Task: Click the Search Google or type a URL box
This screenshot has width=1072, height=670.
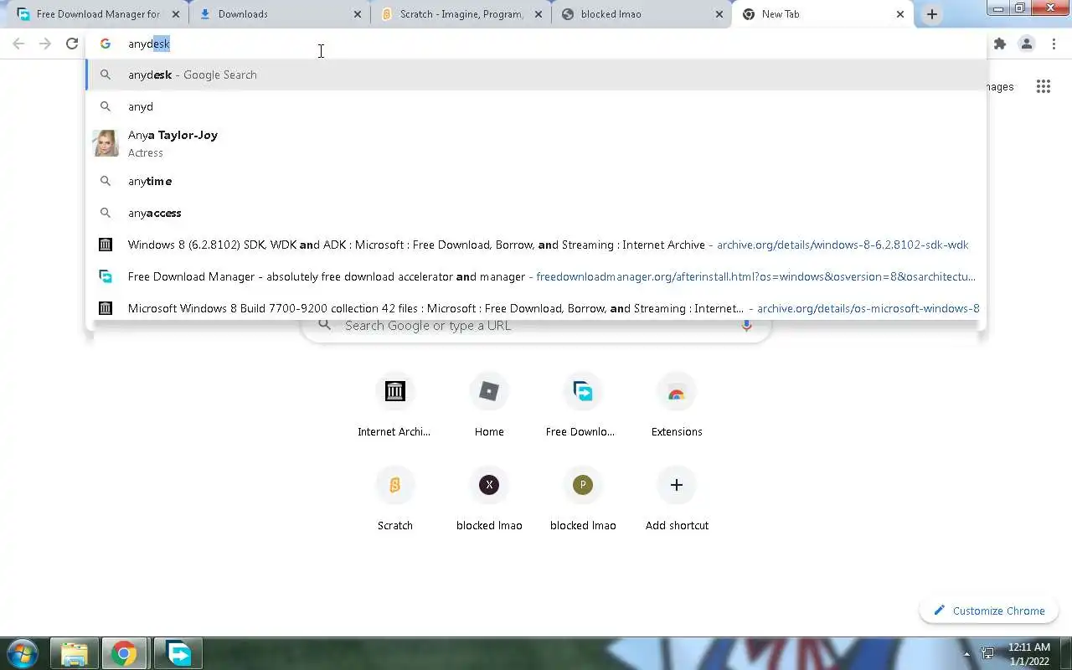Action: click(536, 325)
